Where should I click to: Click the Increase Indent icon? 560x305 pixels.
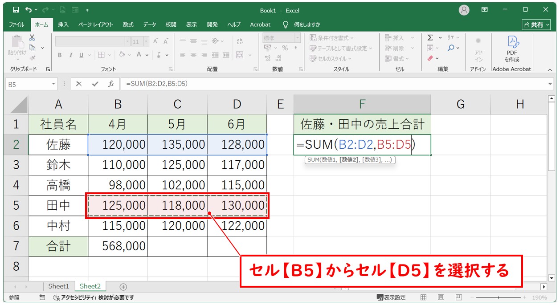[x=225, y=55]
